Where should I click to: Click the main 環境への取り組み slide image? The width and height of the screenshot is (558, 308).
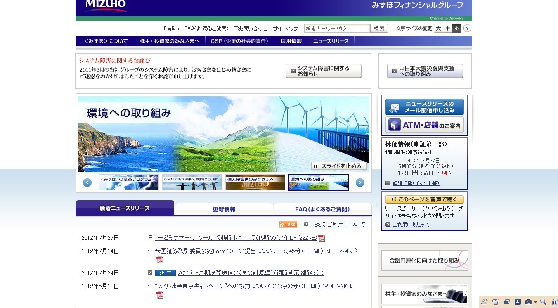[x=224, y=134]
